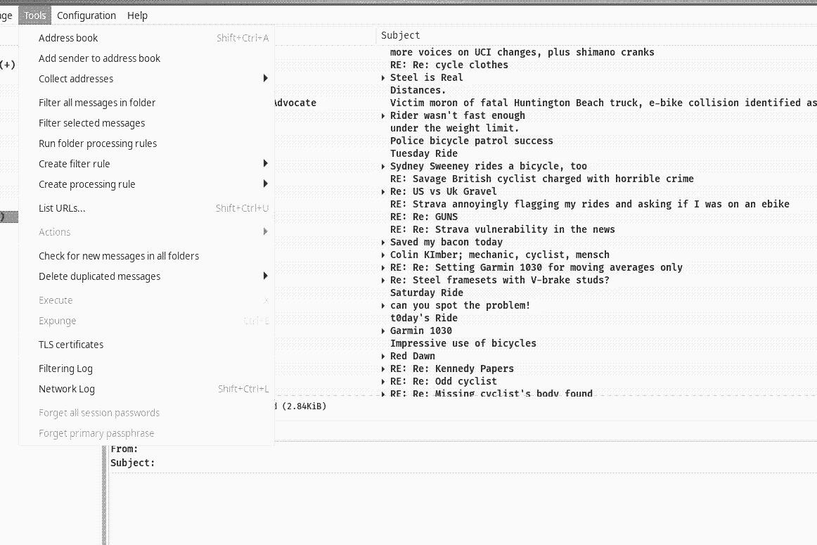Select 'RE: Re: GUNS' message
The image size is (817, 545).
[x=424, y=217]
